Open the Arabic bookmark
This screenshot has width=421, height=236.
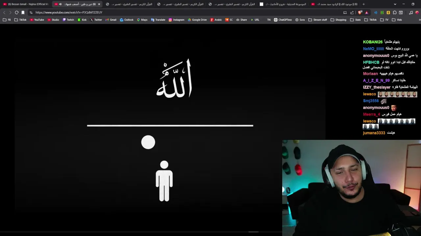(216, 20)
